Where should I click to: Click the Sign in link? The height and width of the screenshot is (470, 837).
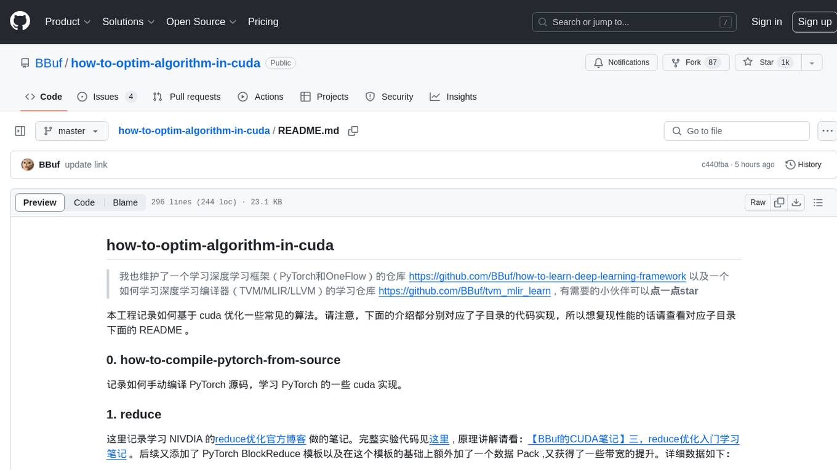[766, 22]
